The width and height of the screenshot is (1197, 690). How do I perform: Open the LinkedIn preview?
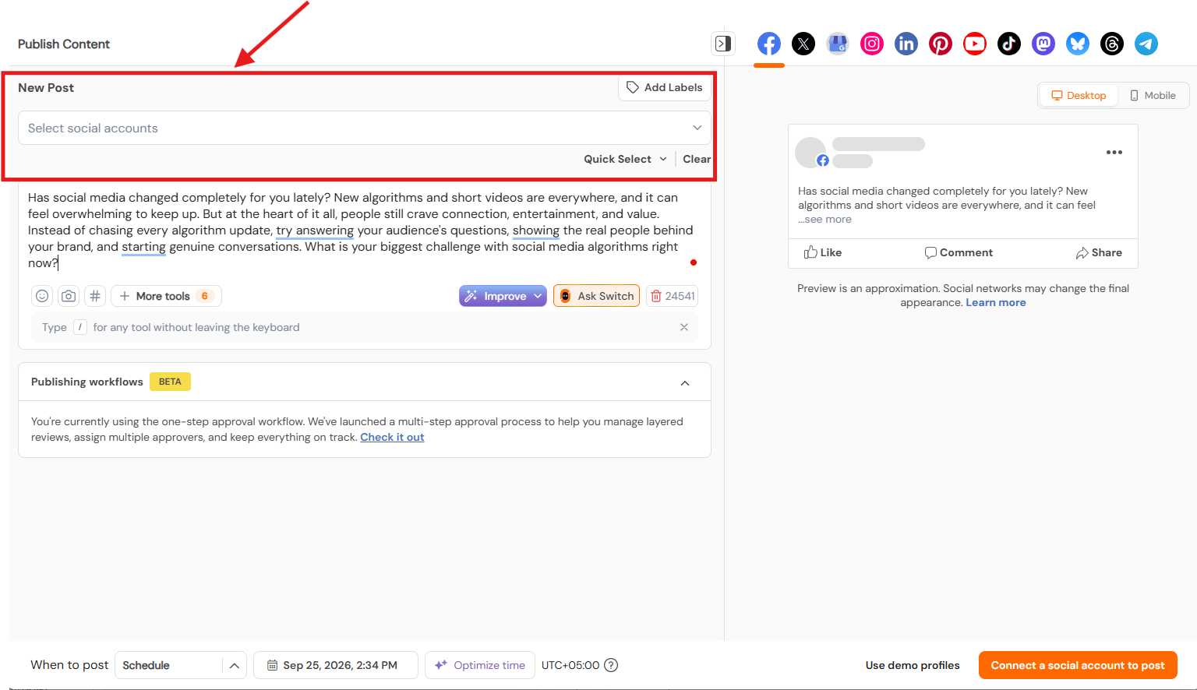pyautogui.click(x=906, y=44)
